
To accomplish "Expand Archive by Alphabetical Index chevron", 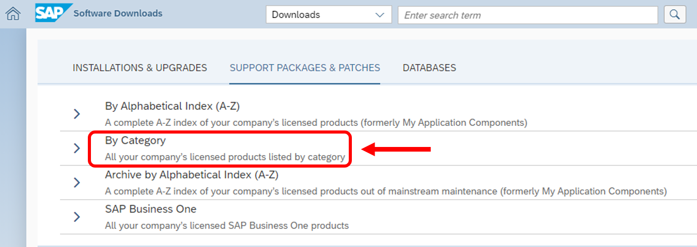I will (77, 183).
